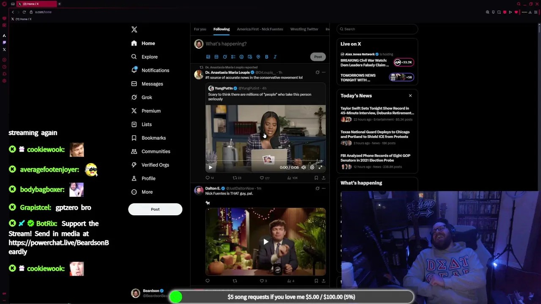Repost the Dalton E. post
Screen dimensions: 541x304
pos(235,281)
